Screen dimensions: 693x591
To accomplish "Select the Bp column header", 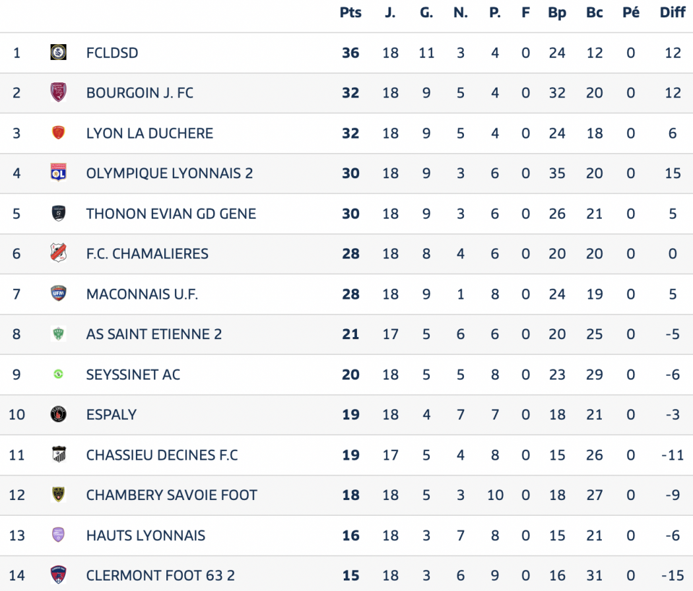I will point(557,13).
